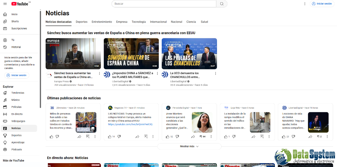The height and width of the screenshot is (167, 337).
Task: Open the hamburger guide menu
Action: point(5,4)
